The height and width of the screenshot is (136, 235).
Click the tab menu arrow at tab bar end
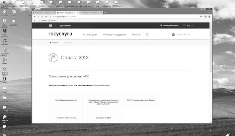click(x=209, y=13)
